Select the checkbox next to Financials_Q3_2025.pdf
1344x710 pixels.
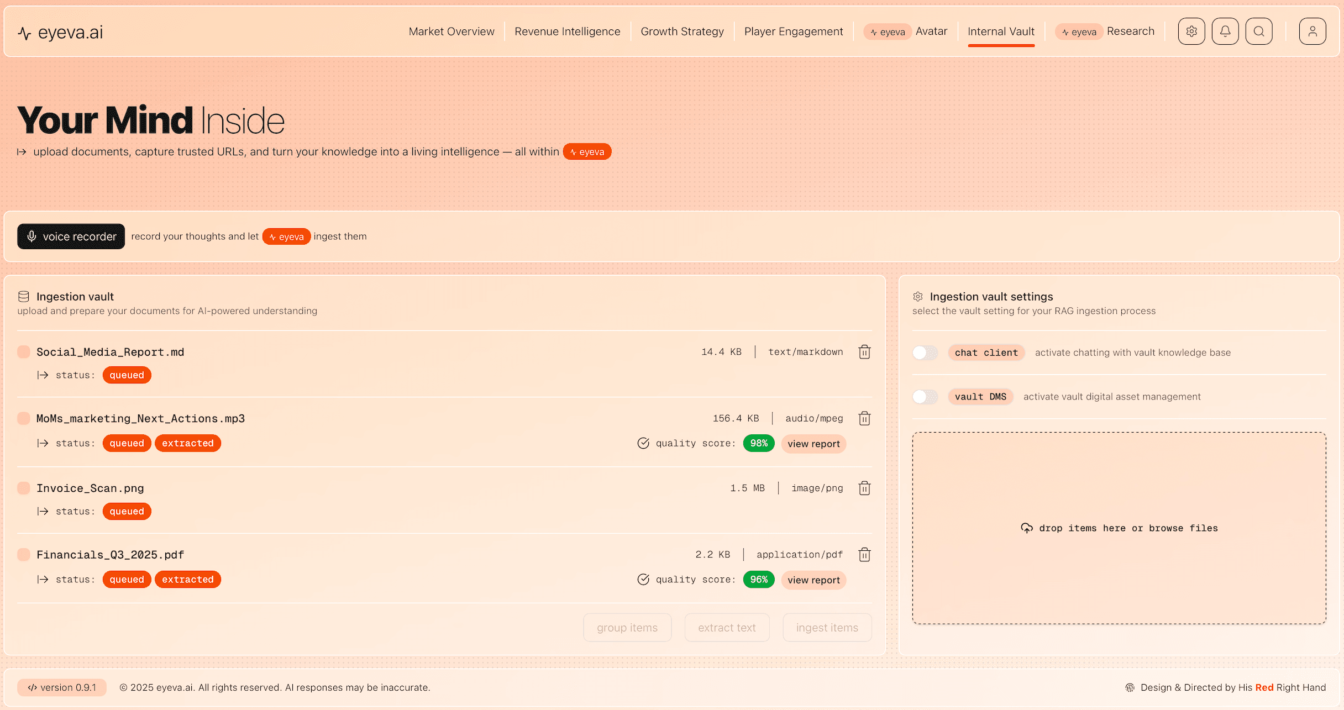(x=23, y=554)
